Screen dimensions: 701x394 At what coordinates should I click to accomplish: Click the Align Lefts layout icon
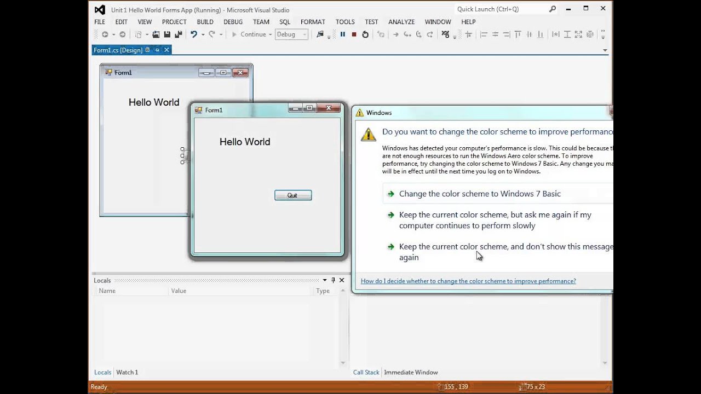[x=484, y=34]
